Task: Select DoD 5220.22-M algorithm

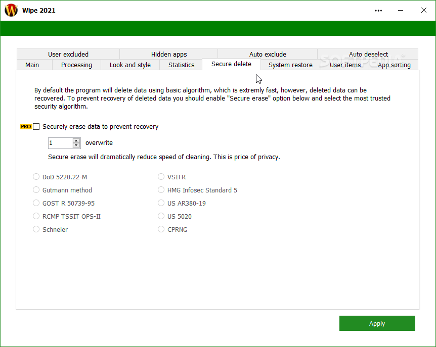Action: click(x=60, y=177)
